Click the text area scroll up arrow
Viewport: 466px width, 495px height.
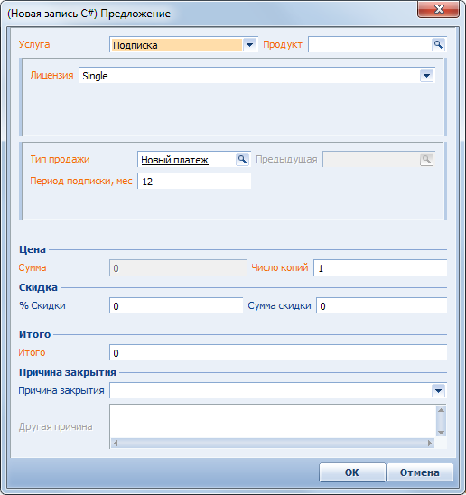pos(441,410)
